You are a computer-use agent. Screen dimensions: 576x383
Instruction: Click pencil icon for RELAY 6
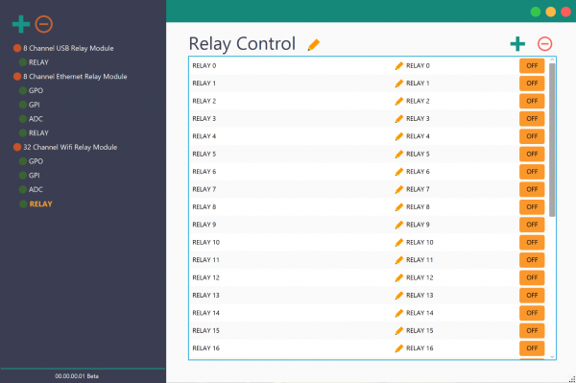point(399,172)
